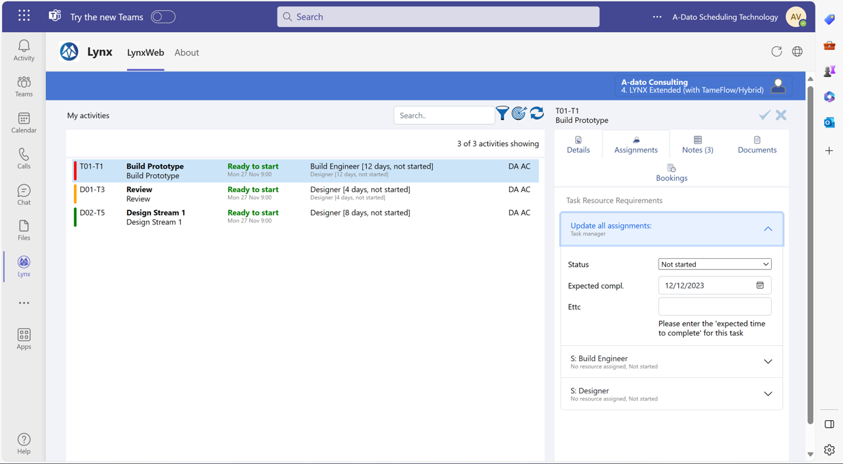
Task: Open the purple Copilot-style icon in right rail
Action: pos(829,97)
